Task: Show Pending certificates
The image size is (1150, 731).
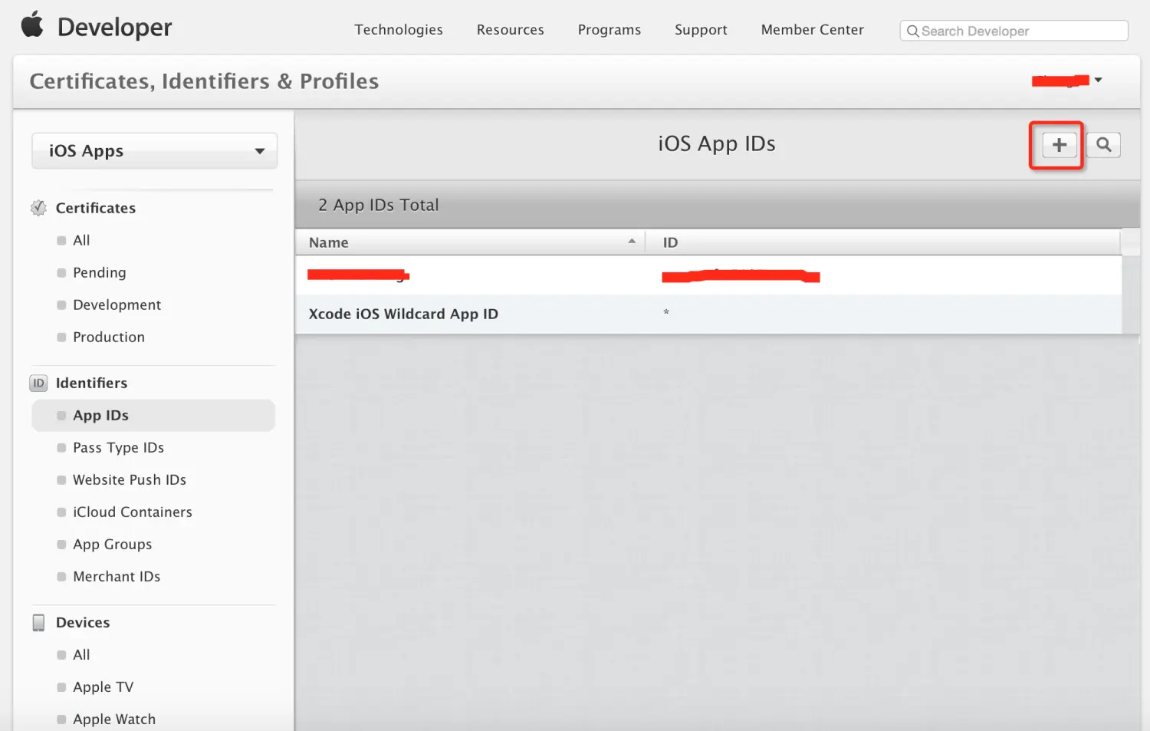Action: coord(99,272)
